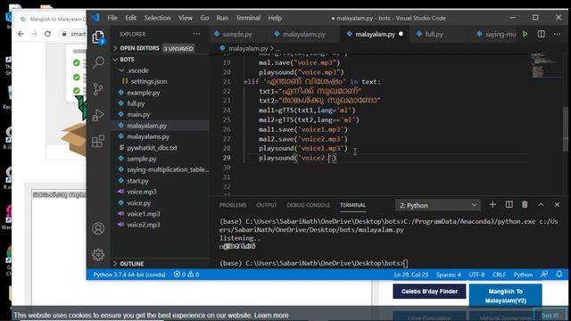This screenshot has width=571, height=321.
Task: Open the Manage gear icon
Action: 98,254
